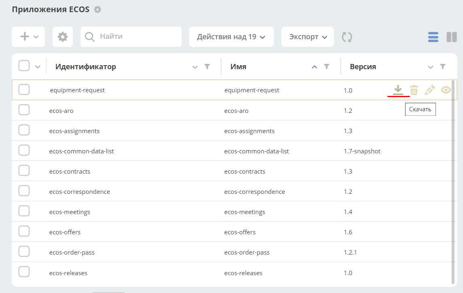Click the plus add button
Viewport: 463px width, 293px height.
point(25,36)
